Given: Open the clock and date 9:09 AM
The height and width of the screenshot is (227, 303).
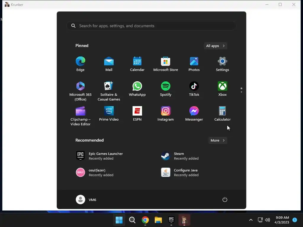Looking at the screenshot, I should click(282, 220).
